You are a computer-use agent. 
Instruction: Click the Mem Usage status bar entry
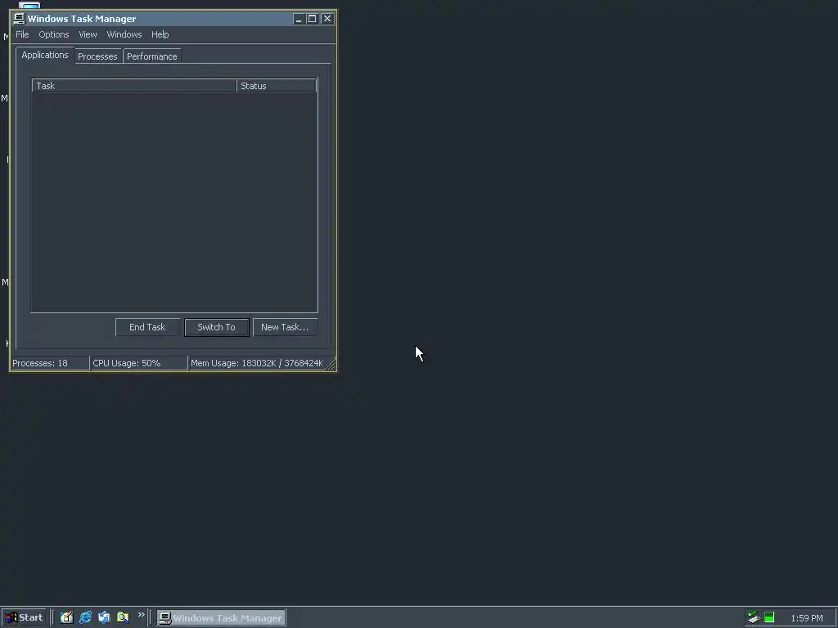(257, 363)
